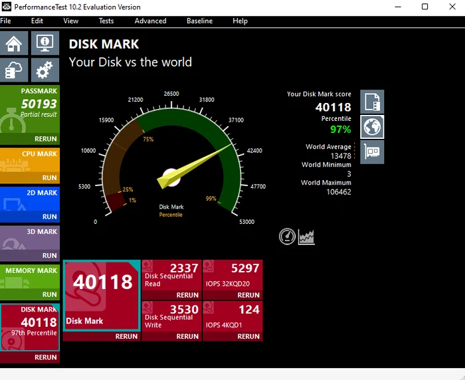Select the world globe comparison icon
465x380 pixels.
tap(372, 127)
